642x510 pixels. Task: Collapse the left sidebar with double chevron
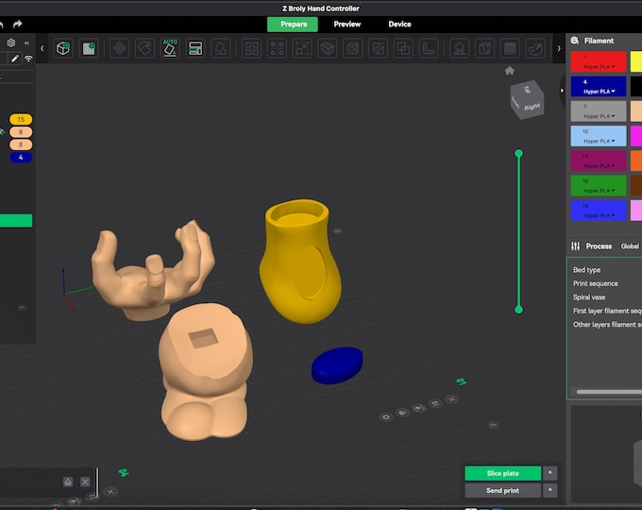(x=26, y=42)
